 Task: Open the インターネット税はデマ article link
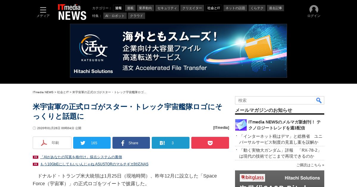(x=281, y=139)
